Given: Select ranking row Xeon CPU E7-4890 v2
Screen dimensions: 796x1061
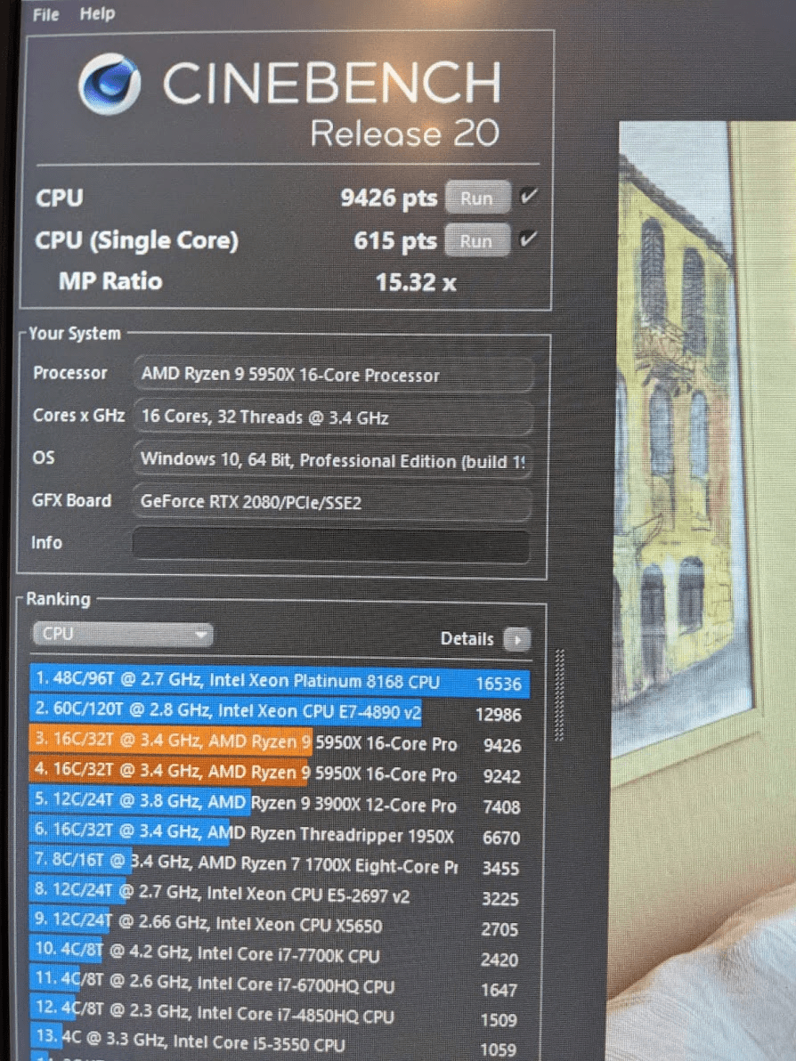Looking at the screenshot, I should (x=280, y=712).
